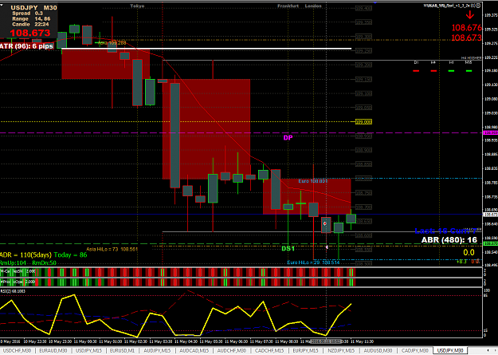Click the yellow 0.0 value on right
The image size is (498, 355).
point(469,253)
